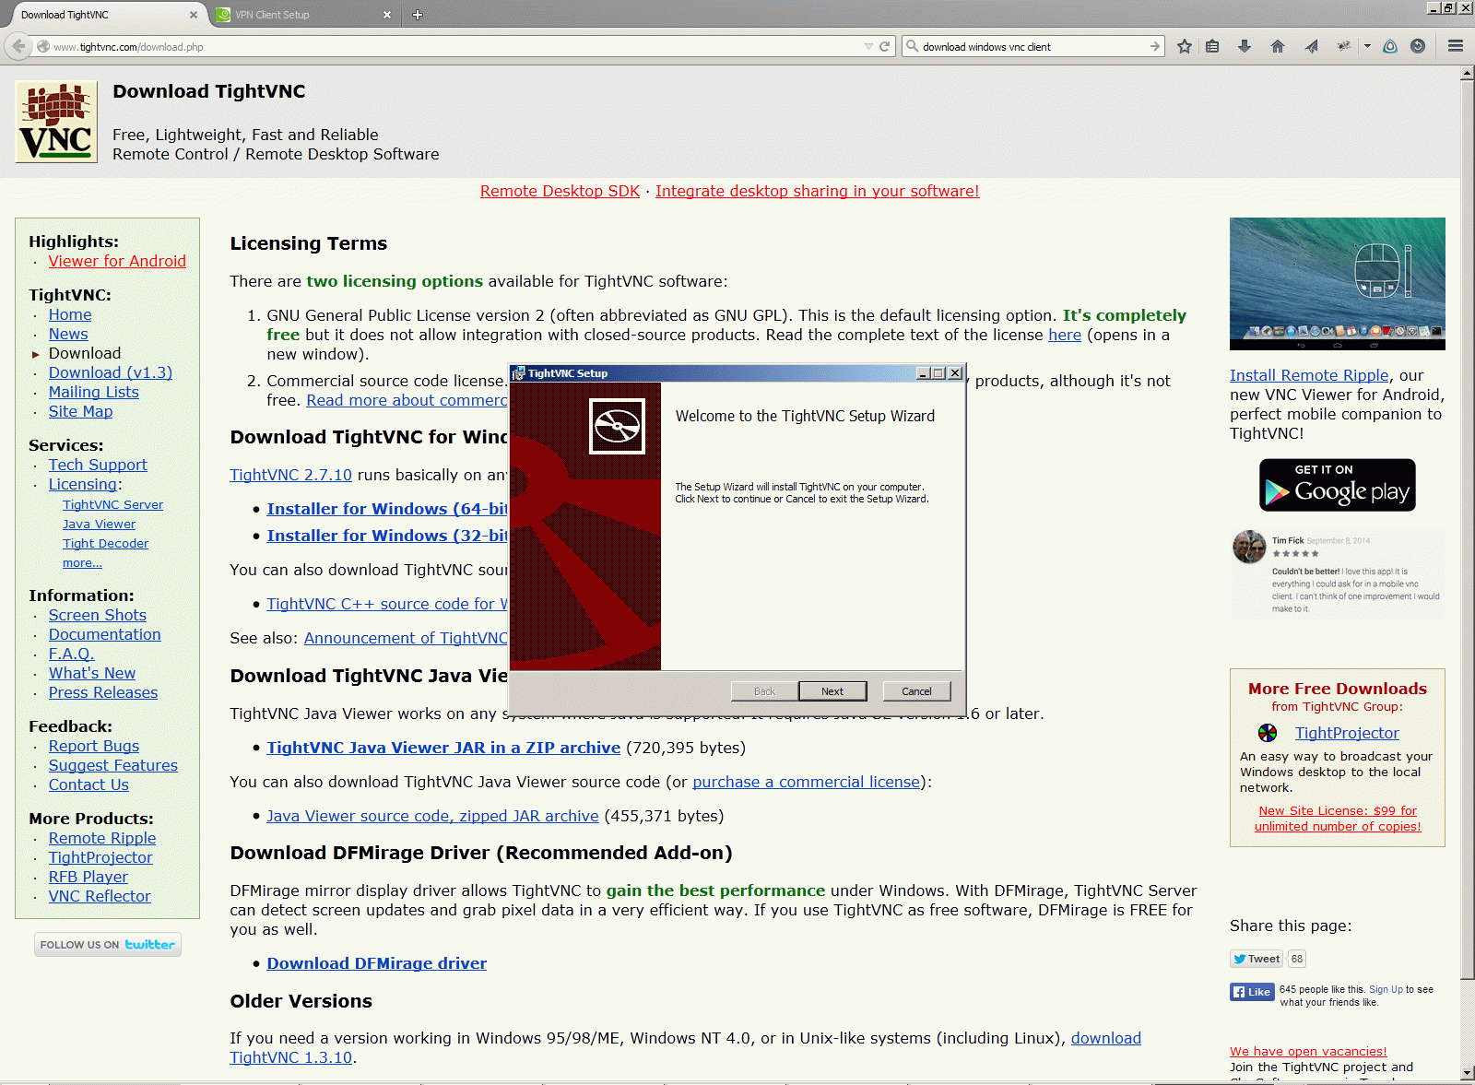This screenshot has height=1085, width=1475.
Task: Click the TightVNC 2.7.10 link
Action: pyautogui.click(x=290, y=475)
